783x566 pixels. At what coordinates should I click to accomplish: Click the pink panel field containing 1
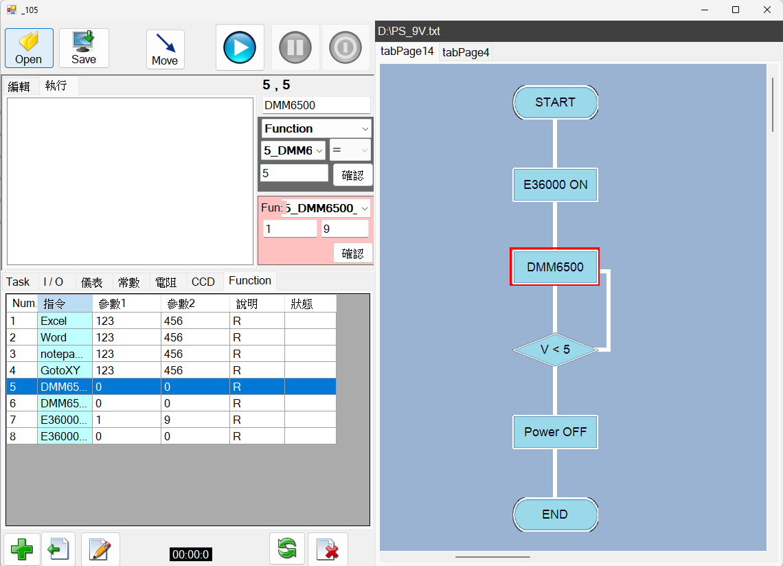tap(290, 229)
